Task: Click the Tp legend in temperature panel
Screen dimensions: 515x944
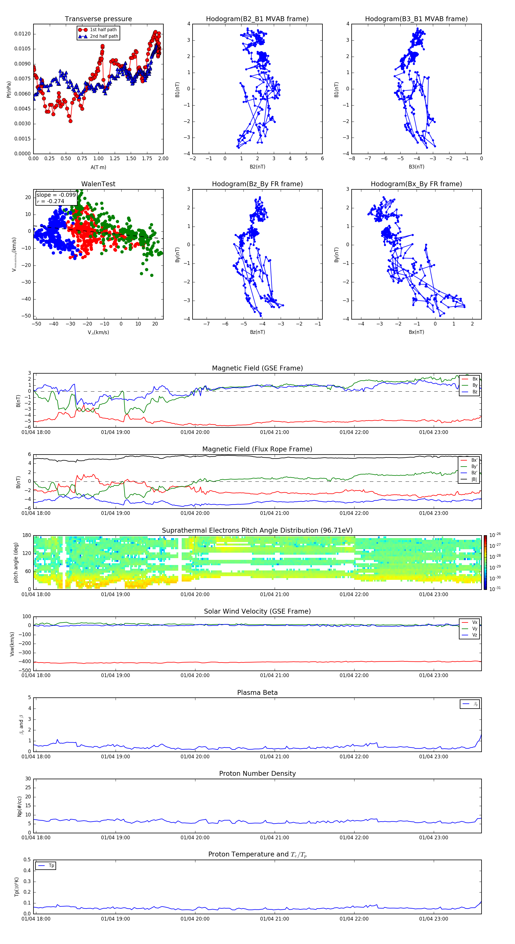Action: [45, 866]
